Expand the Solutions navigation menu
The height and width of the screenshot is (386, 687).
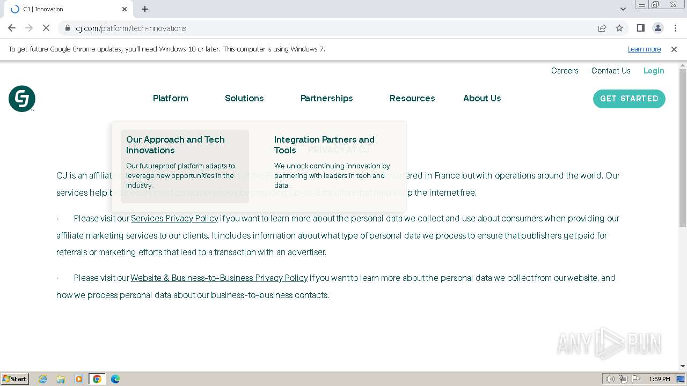244,99
